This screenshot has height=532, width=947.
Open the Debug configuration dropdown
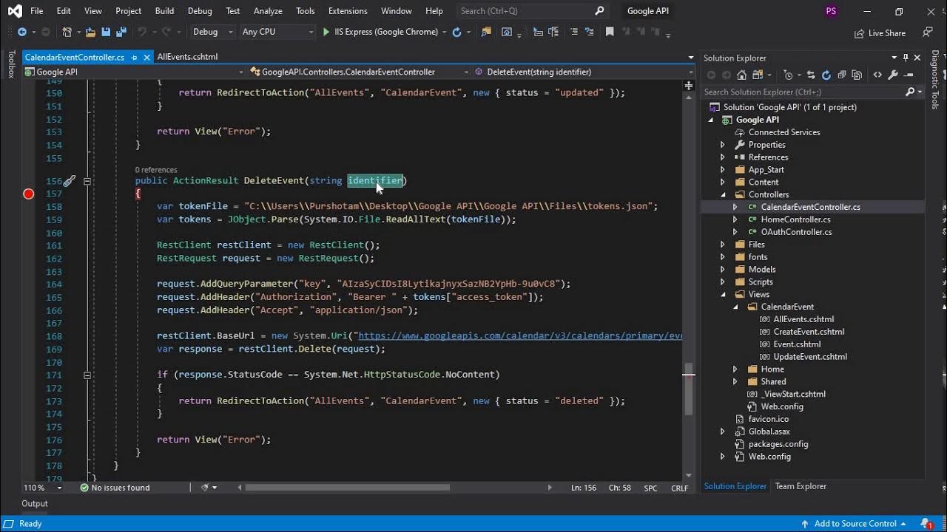pos(212,32)
